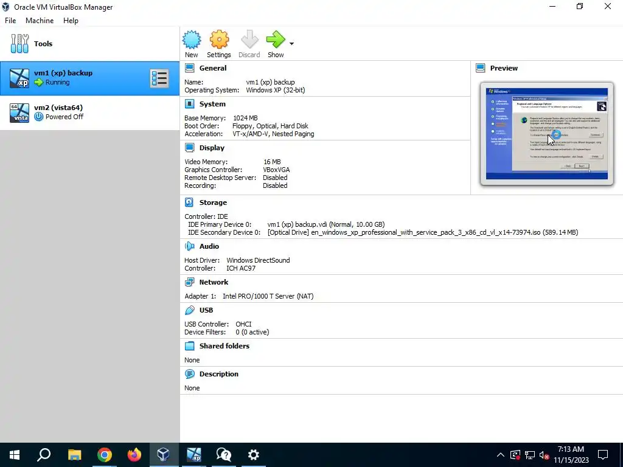
Task: Open the Description section header
Action: tap(218, 374)
